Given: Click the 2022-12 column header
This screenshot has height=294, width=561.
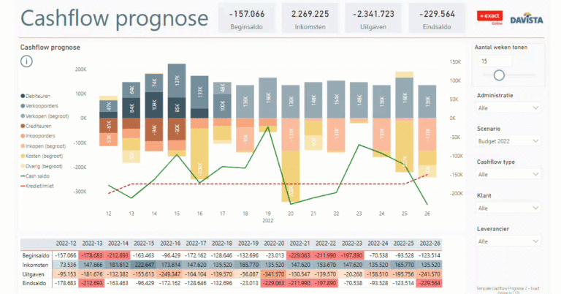Looking at the screenshot, I should point(66,244).
